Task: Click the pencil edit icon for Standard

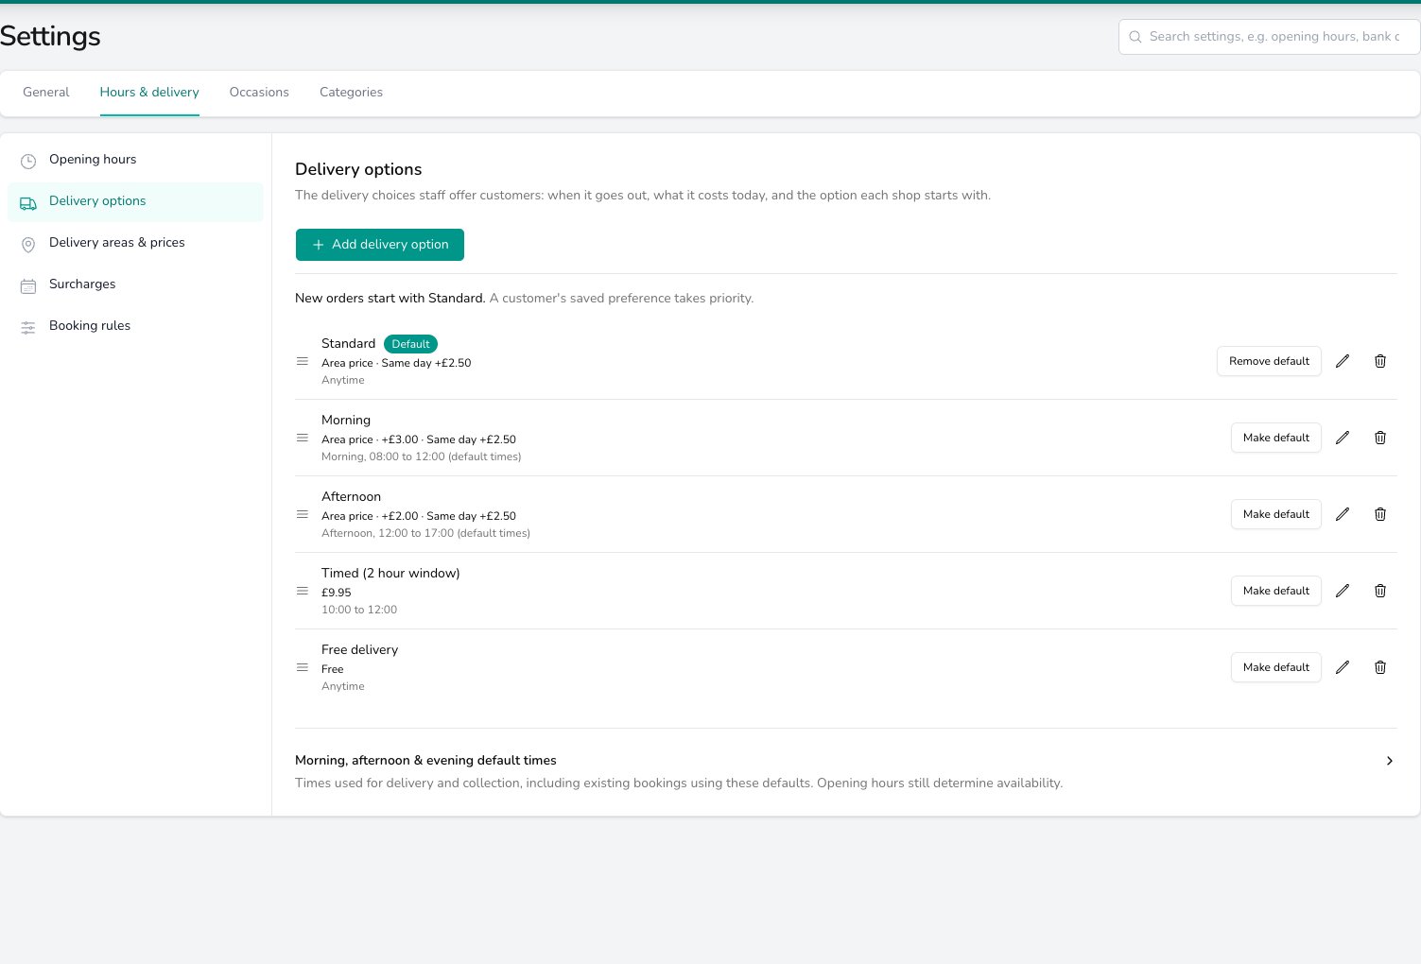Action: (1343, 361)
